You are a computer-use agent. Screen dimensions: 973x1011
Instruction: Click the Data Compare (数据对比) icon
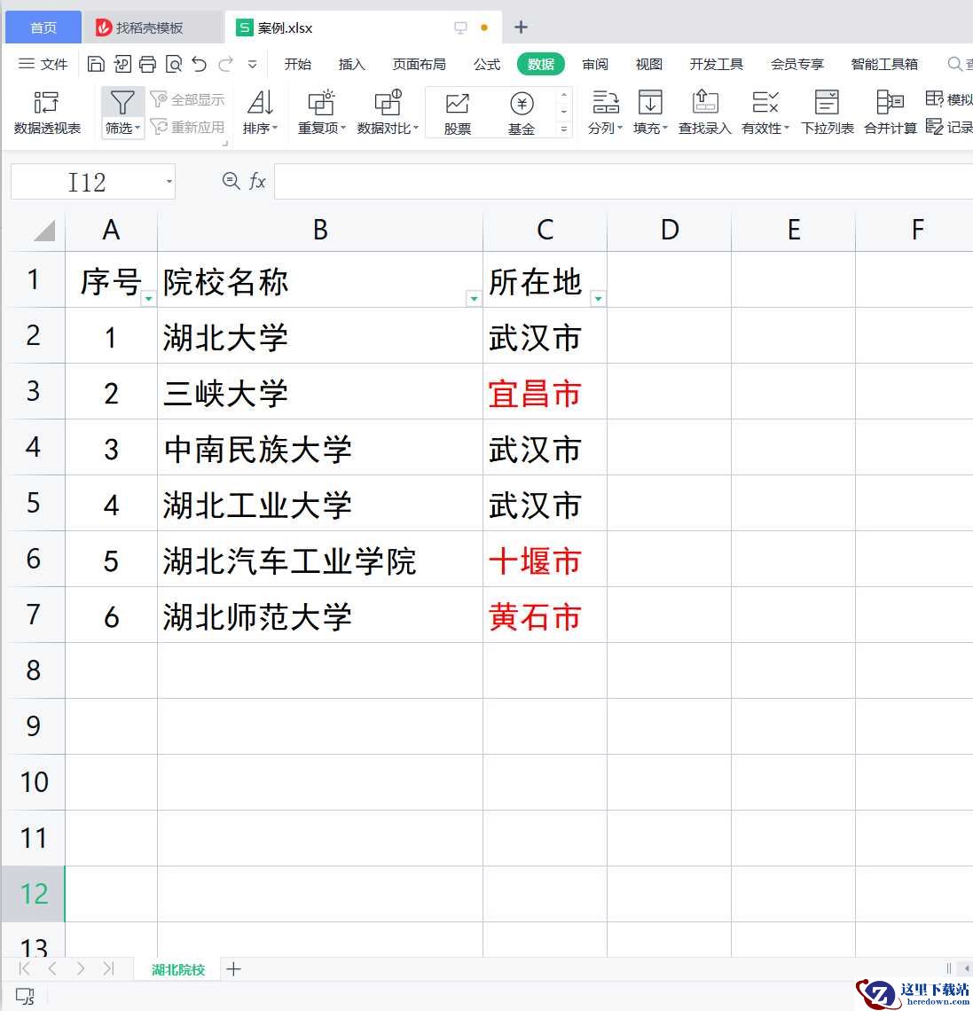pos(388,103)
